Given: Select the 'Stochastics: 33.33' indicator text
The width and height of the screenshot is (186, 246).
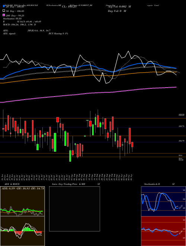Looking at the screenshot, I should pos(12,19).
